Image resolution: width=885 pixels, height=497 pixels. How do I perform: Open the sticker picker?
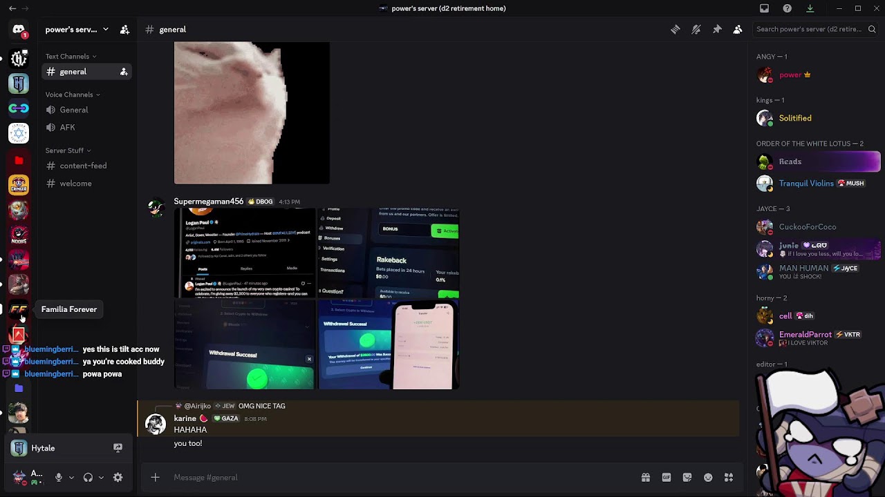tap(687, 477)
